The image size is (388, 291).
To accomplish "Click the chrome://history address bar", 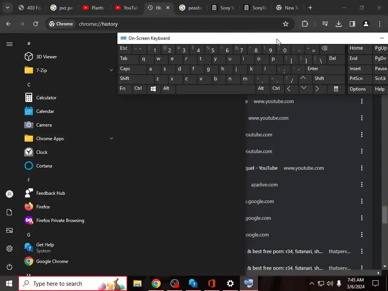I will 170,24.
